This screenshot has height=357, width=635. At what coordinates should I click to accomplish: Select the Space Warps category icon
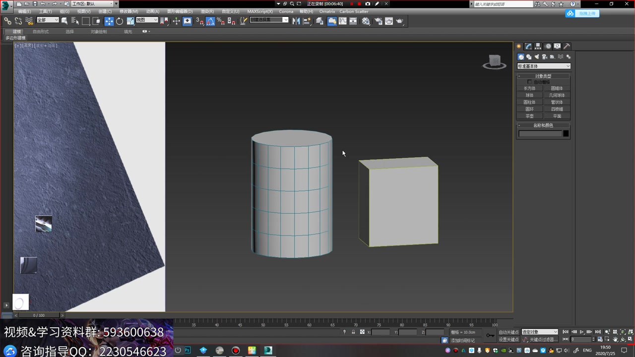pos(561,57)
